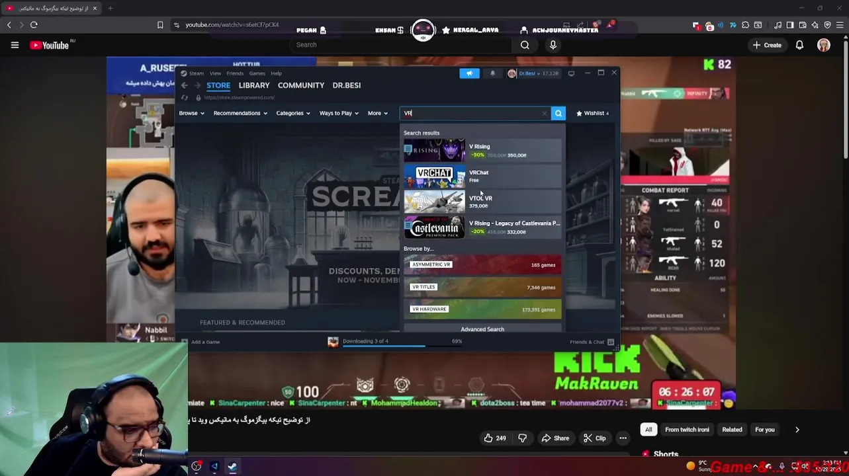Screen dimensions: 849x476
Task: Click the YouTube Share button
Action: click(x=555, y=438)
